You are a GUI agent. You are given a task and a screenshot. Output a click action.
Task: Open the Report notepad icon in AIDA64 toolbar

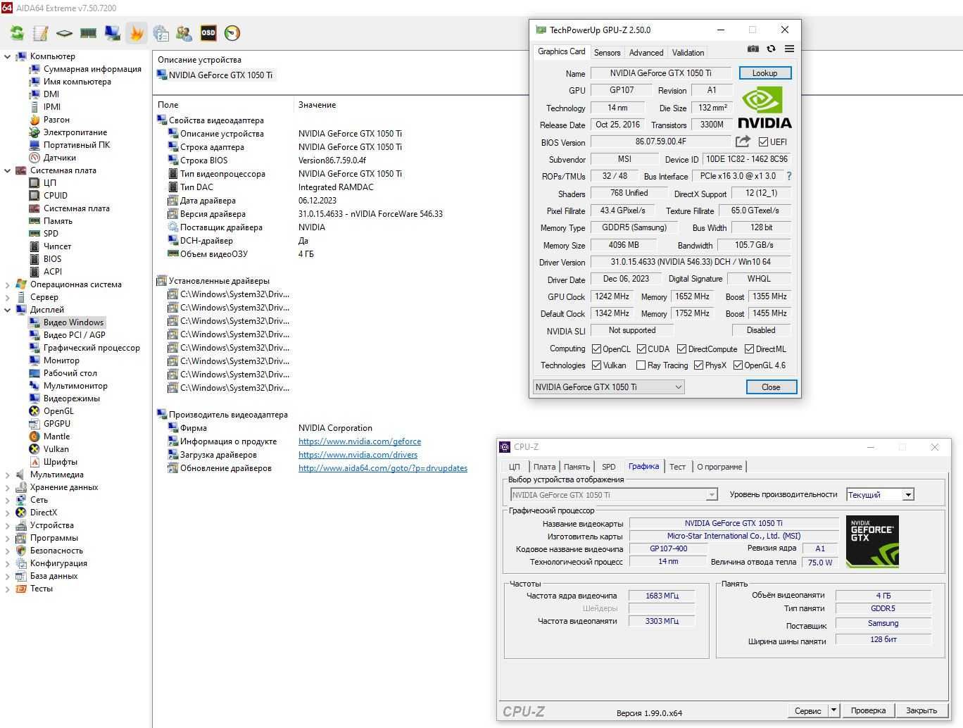(41, 33)
